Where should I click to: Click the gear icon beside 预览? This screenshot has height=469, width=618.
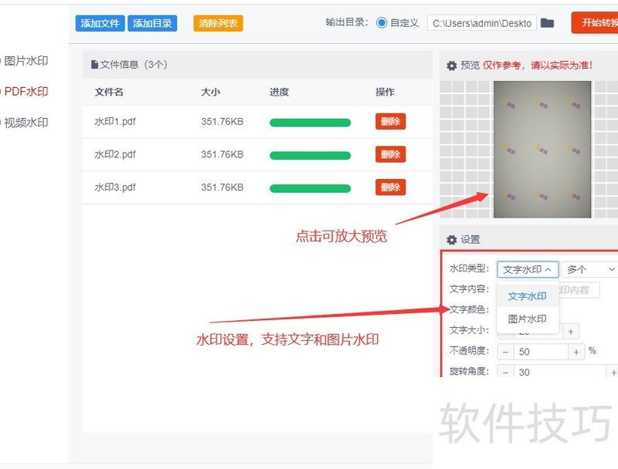coord(452,65)
